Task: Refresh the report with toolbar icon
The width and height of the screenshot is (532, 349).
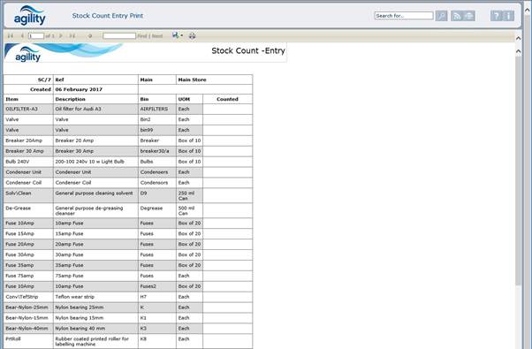Action: 90,35
